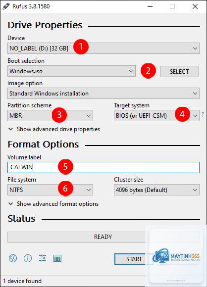
Task: Open the Partition scheme MBR dropdown
Action: [50, 115]
